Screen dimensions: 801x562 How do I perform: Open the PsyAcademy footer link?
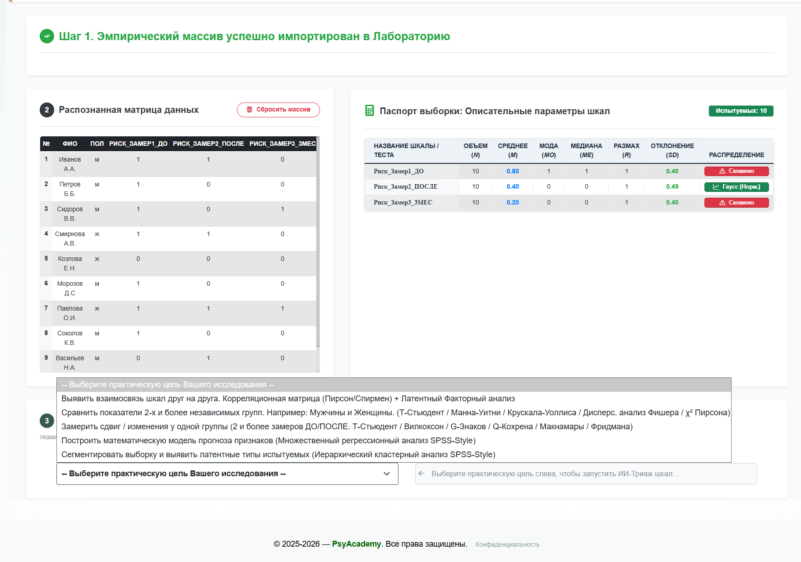click(357, 544)
